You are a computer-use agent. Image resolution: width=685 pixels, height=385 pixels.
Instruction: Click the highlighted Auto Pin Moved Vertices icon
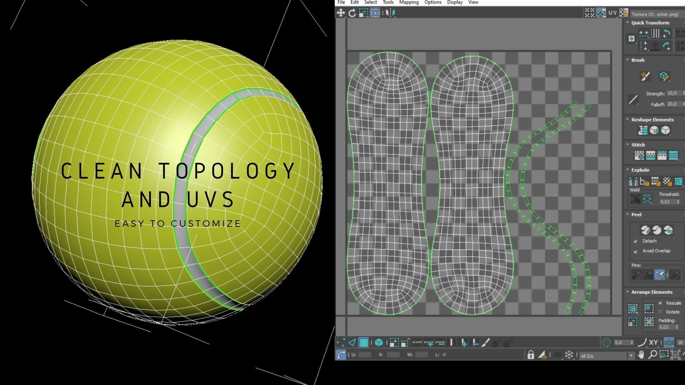click(660, 275)
